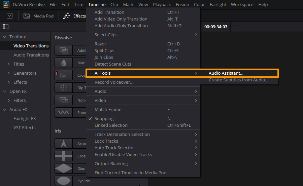Open the View menu
This screenshot has height=186, width=303.
[143, 4]
